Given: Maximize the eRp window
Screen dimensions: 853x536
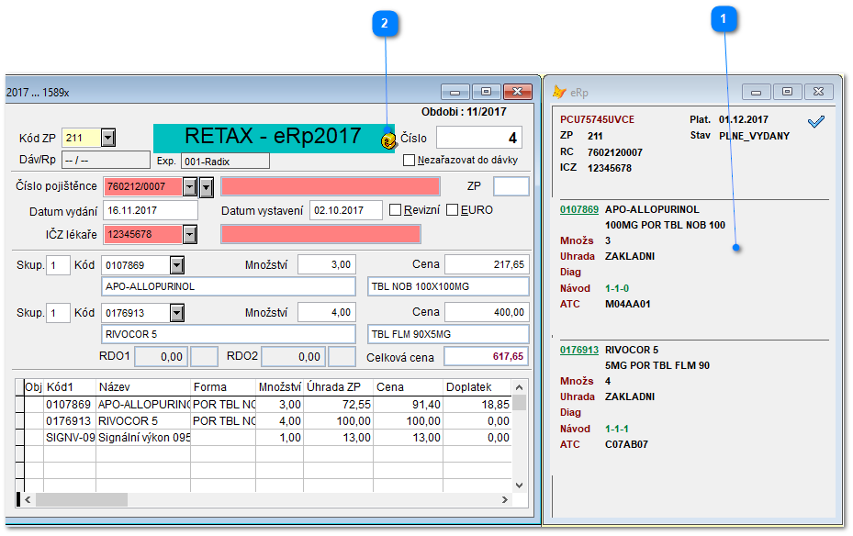Looking at the screenshot, I should 787,92.
